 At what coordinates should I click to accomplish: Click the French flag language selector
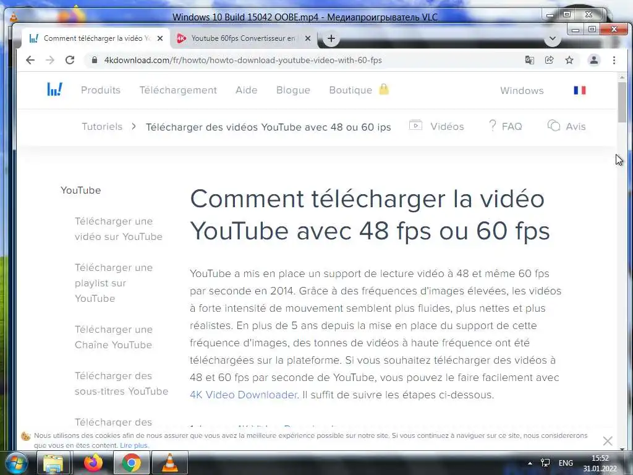[580, 90]
